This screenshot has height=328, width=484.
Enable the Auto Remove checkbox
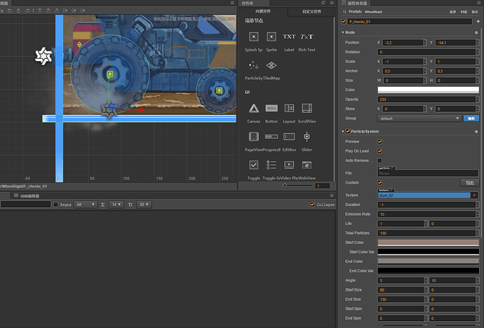[x=380, y=160]
